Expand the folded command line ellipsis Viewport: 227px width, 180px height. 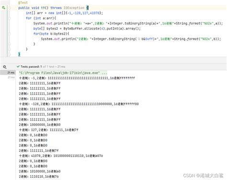(x=104, y=73)
